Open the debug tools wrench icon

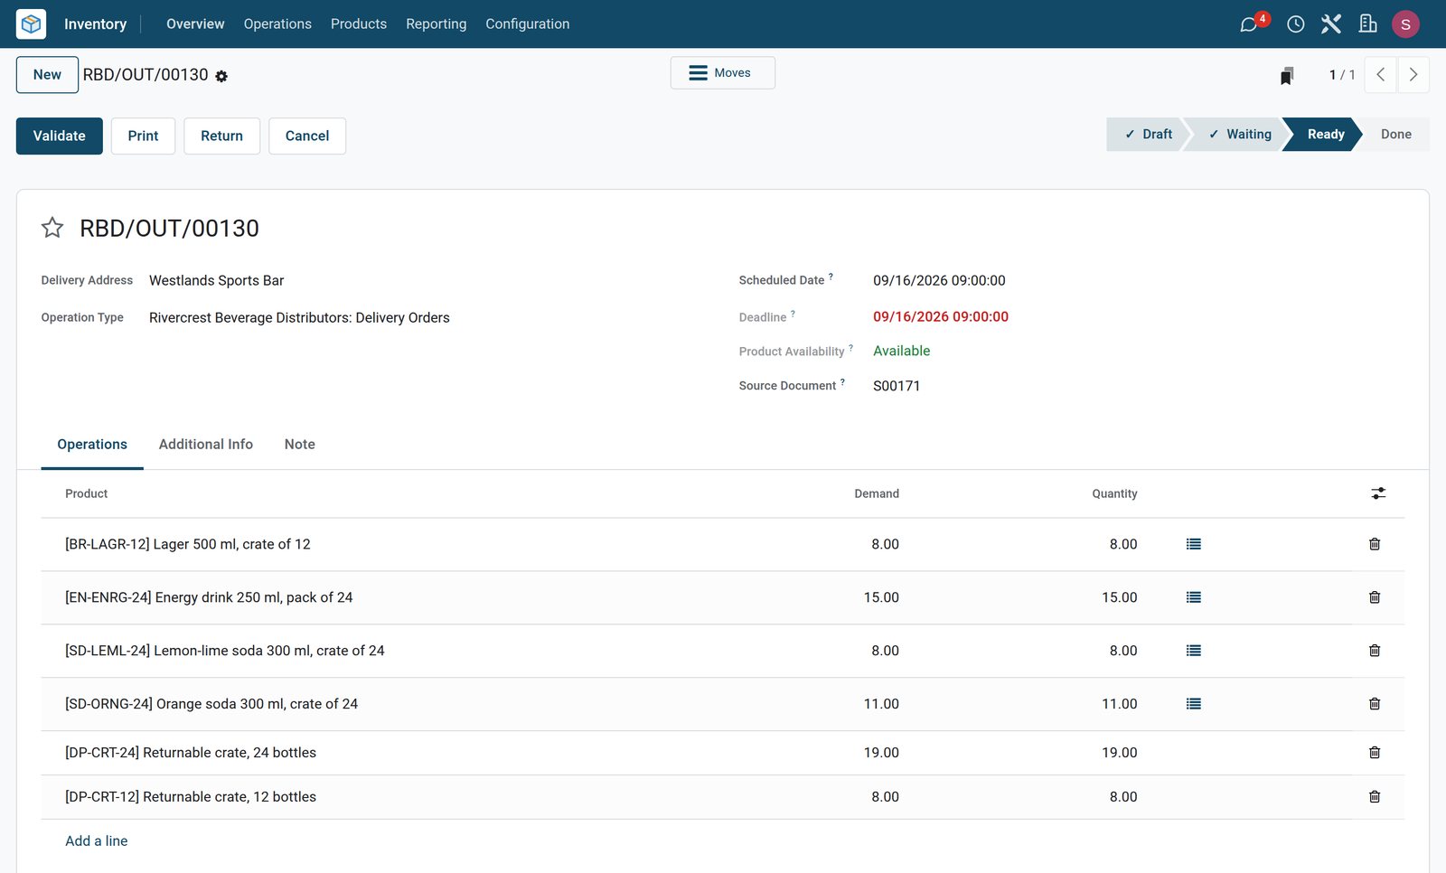pyautogui.click(x=1331, y=23)
